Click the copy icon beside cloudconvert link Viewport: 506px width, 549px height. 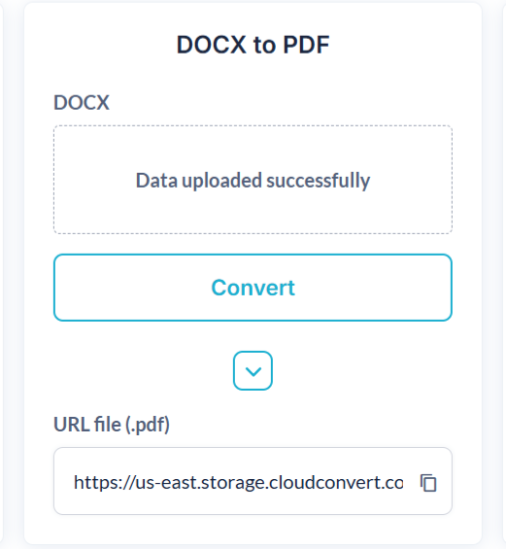point(428,483)
